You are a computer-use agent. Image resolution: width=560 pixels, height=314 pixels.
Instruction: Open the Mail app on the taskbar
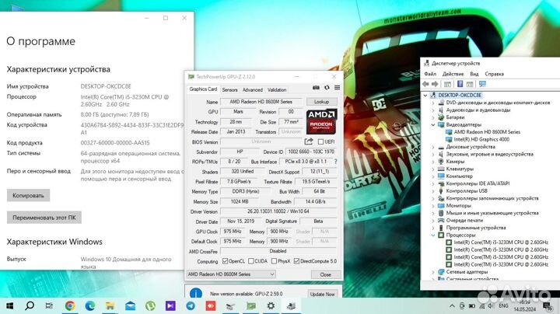(130, 305)
